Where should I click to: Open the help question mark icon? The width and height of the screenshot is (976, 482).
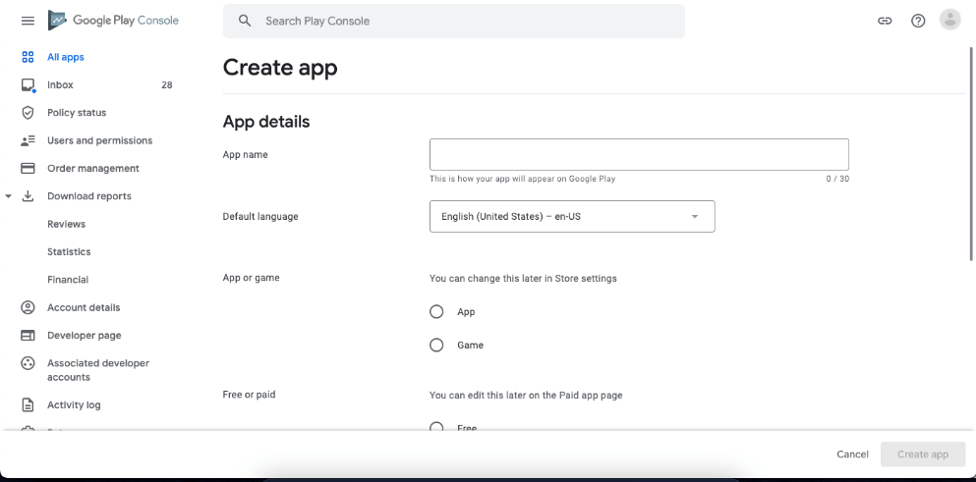tap(918, 21)
